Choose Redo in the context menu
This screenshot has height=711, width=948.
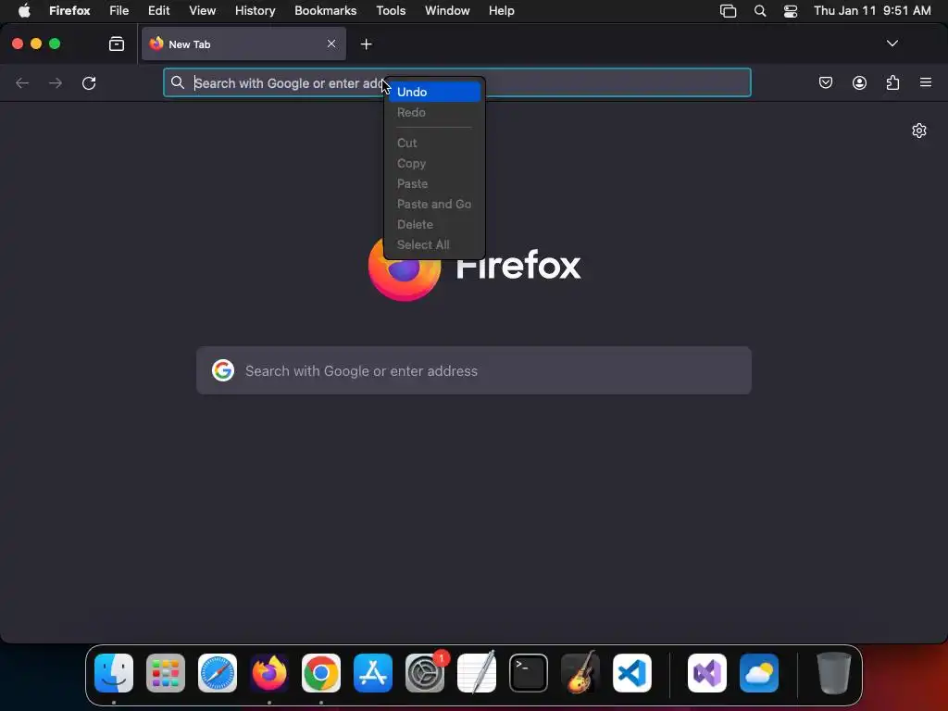[x=435, y=112]
